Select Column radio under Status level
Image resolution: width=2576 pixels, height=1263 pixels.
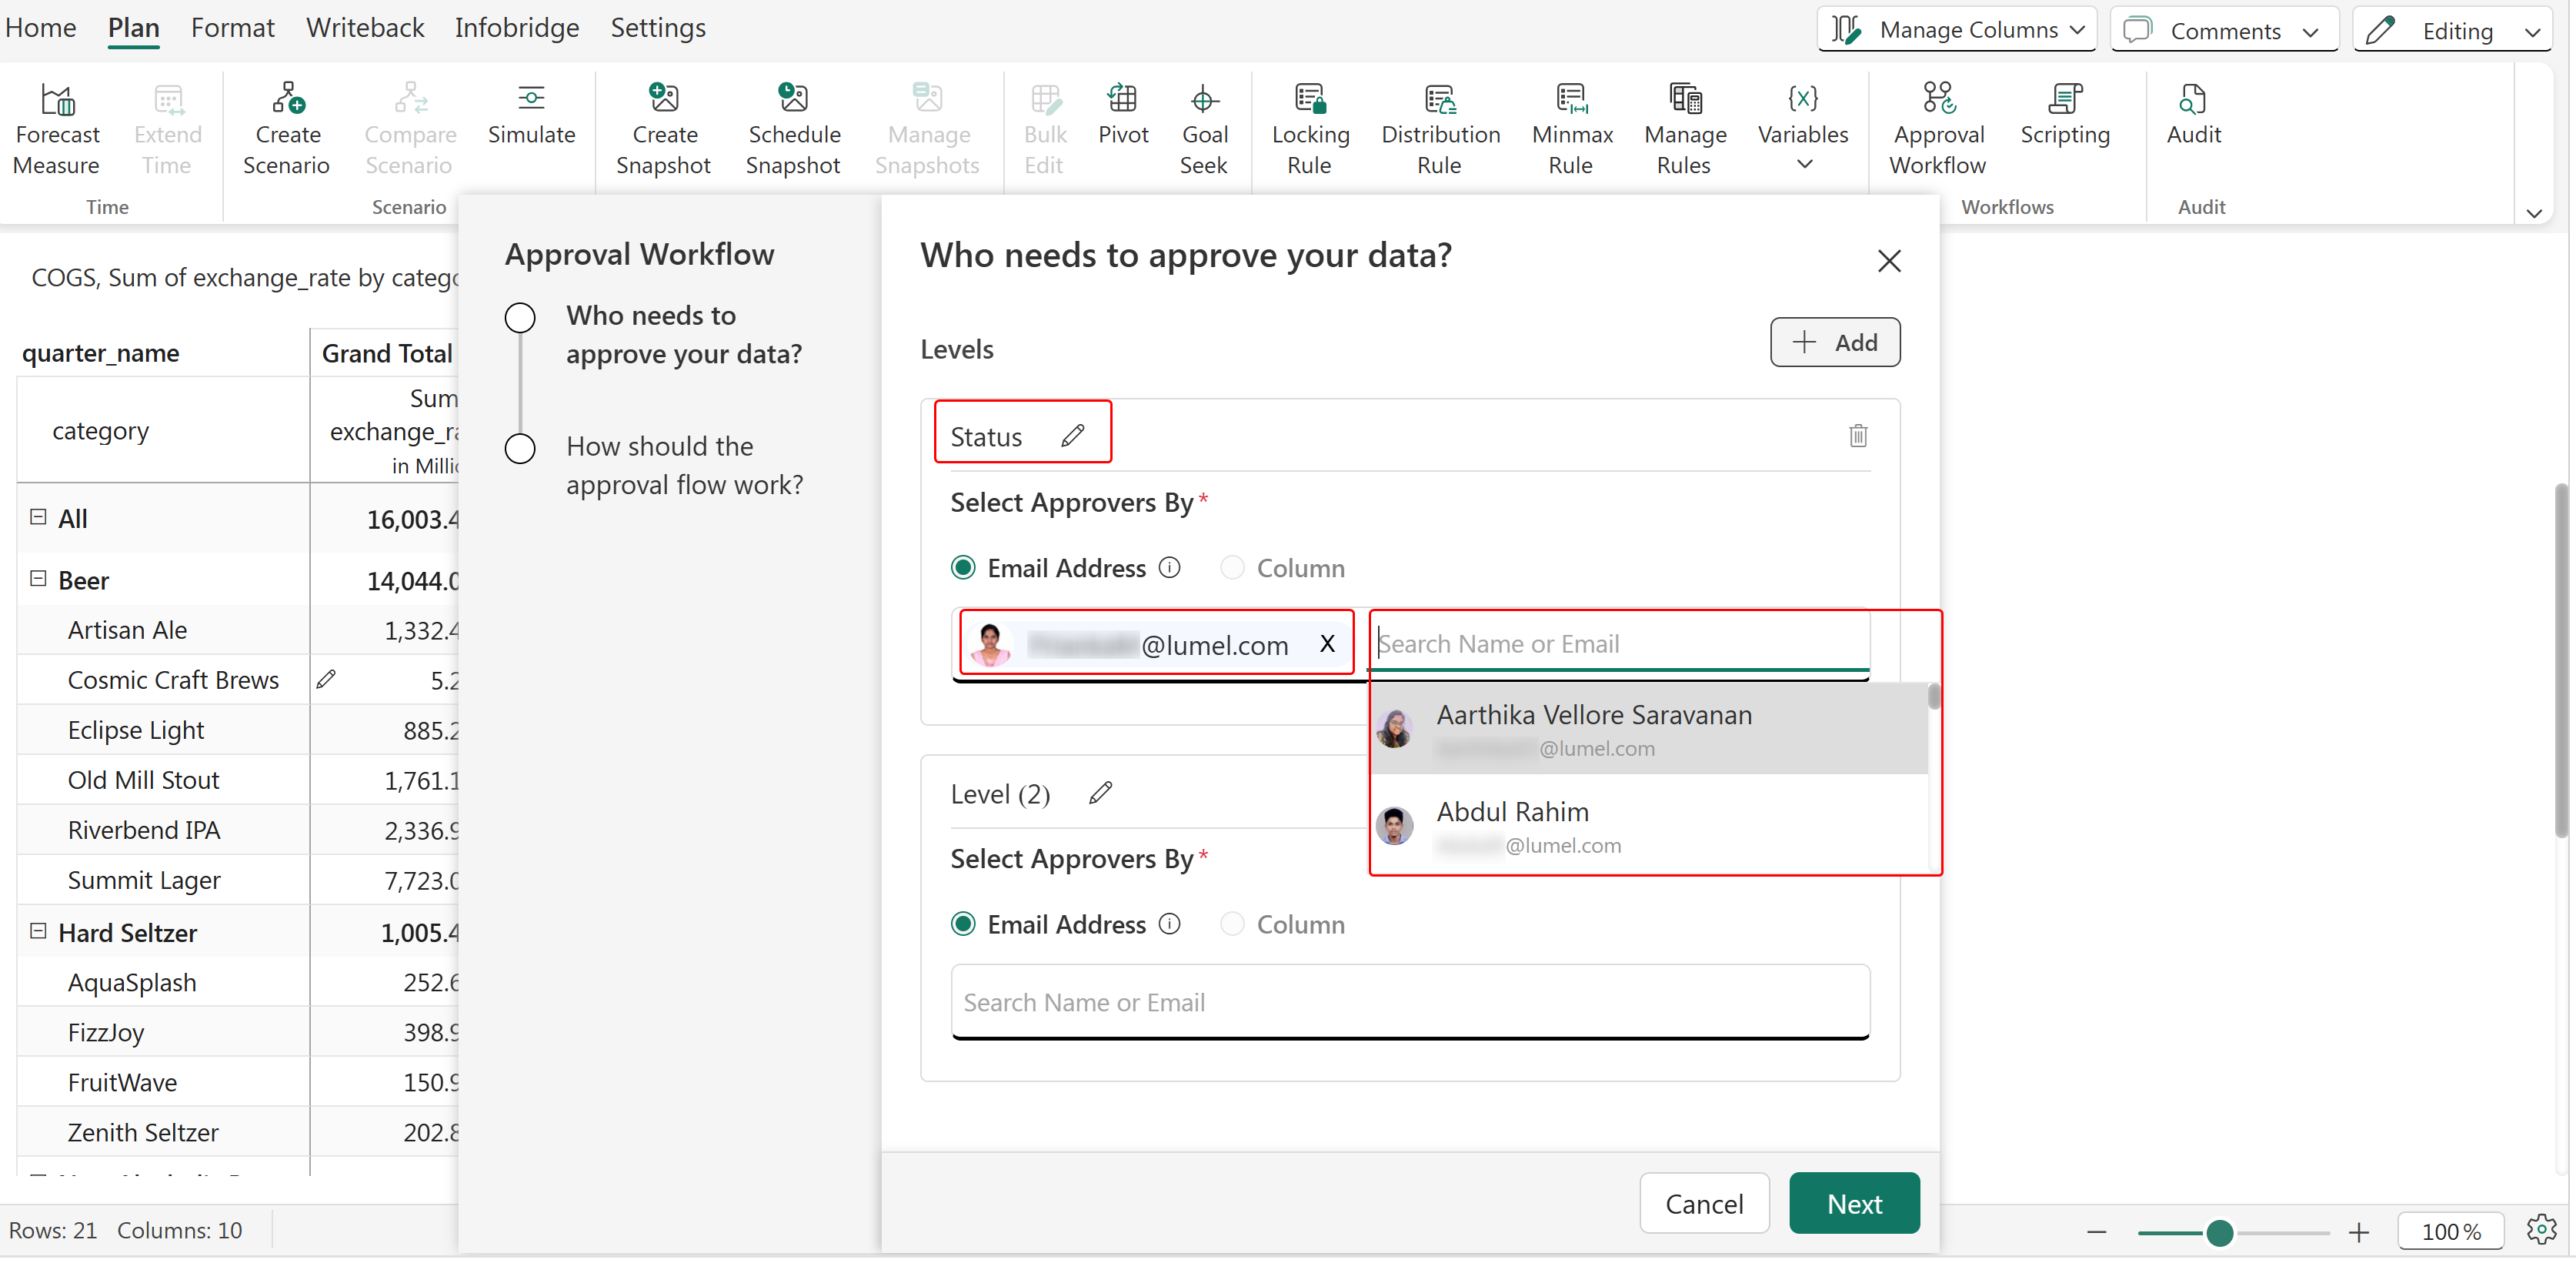pyautogui.click(x=1232, y=568)
